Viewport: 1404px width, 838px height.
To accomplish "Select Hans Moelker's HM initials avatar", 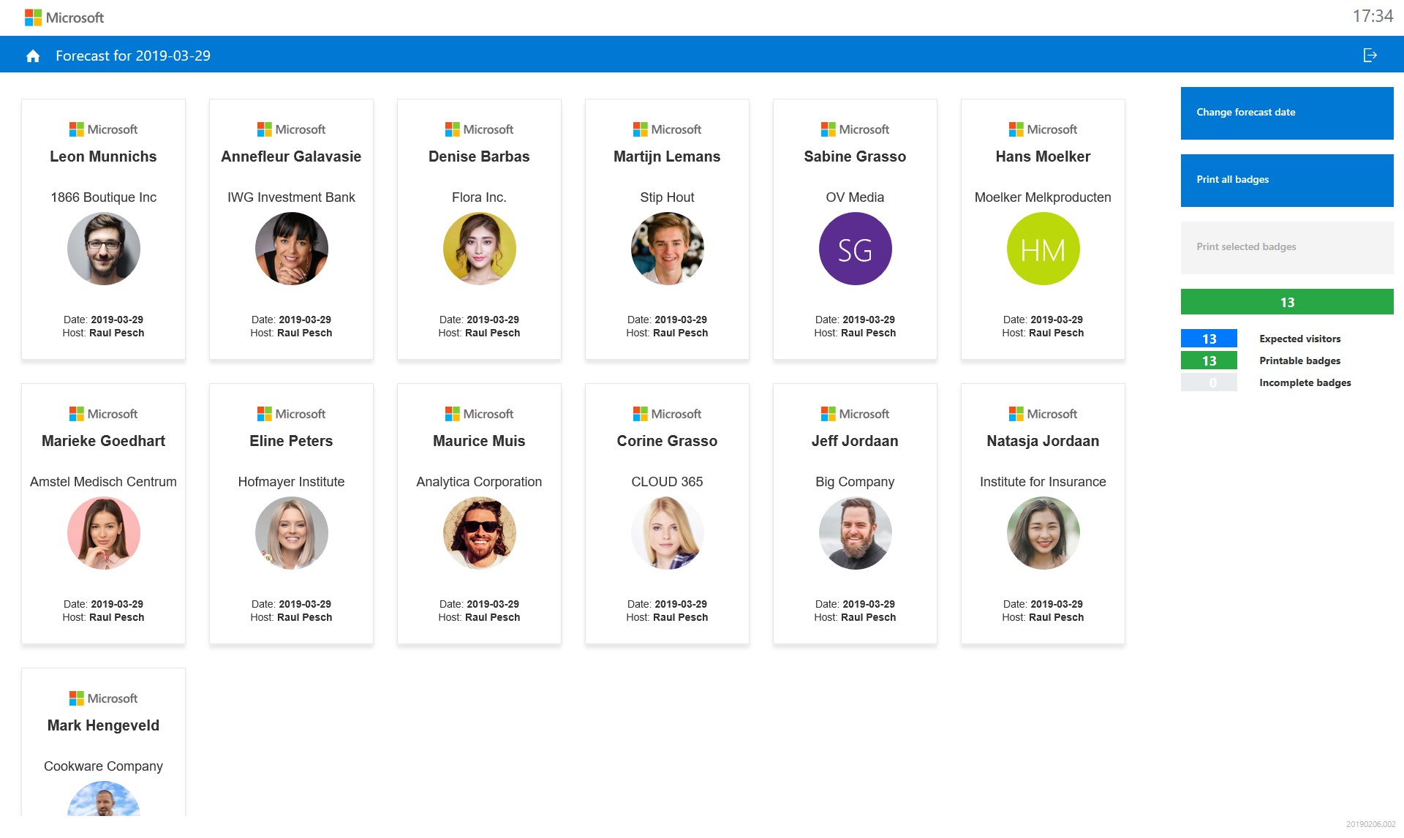I will [1043, 249].
